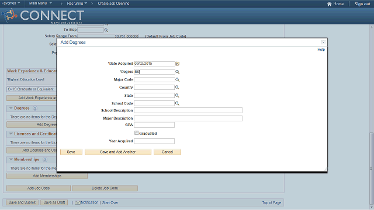Focus the To Step input field
Viewport: 374px width, 210px height.
[x=91, y=30]
